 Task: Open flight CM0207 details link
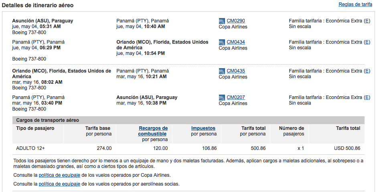click(236, 97)
